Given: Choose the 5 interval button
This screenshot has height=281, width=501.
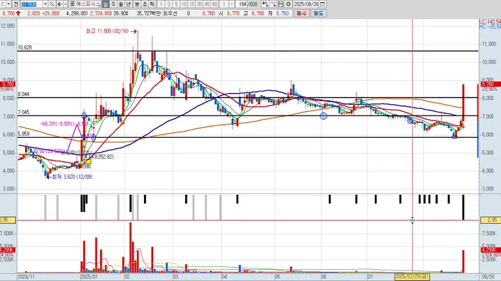Looking at the screenshot, I should 176,4.
